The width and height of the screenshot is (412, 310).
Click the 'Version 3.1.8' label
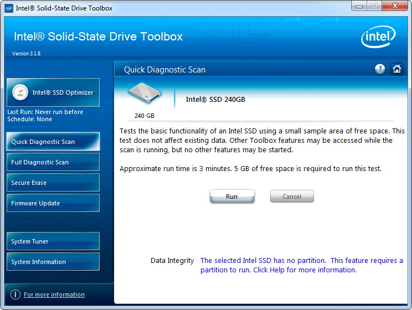coord(26,53)
